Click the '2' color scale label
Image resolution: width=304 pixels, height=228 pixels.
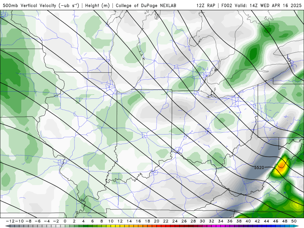74,221
